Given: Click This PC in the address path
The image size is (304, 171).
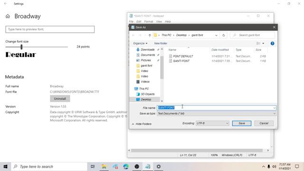Looking at the screenshot, I should tap(166, 35).
